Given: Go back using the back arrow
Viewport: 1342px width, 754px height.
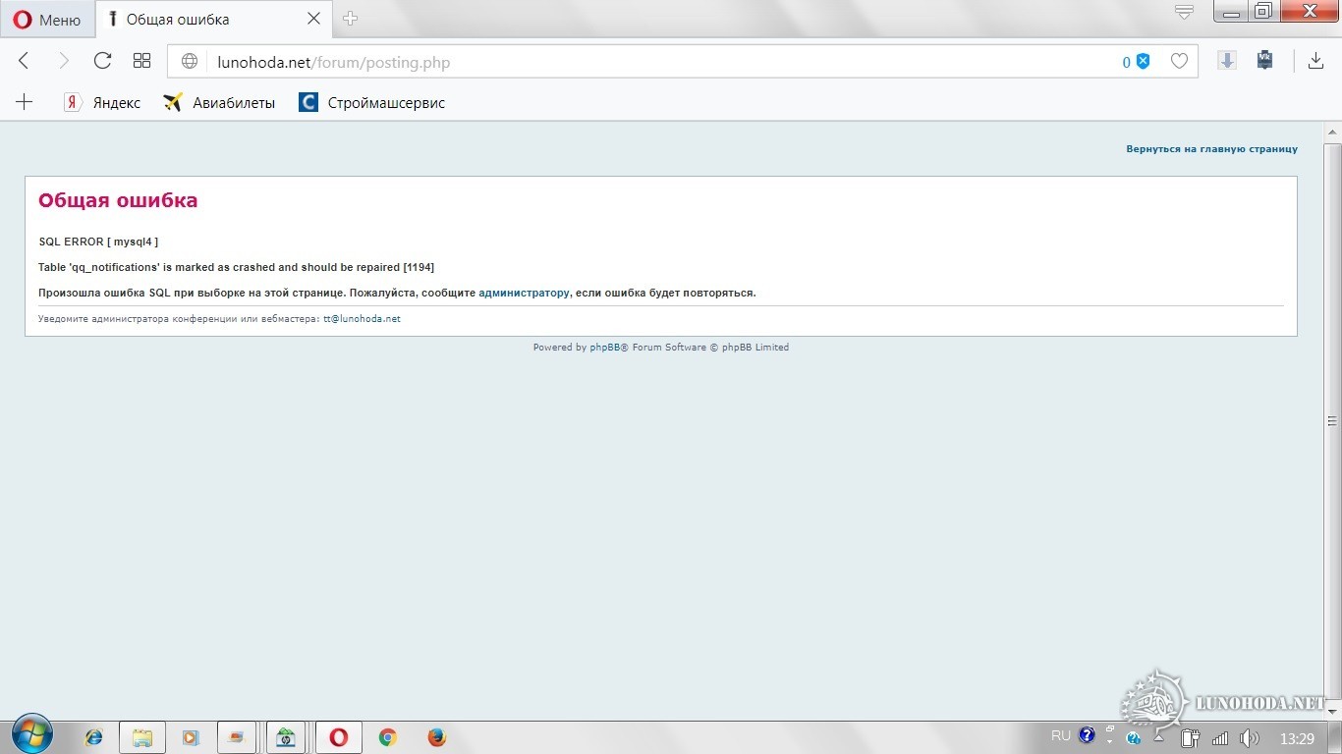Looking at the screenshot, I should coord(25,61).
